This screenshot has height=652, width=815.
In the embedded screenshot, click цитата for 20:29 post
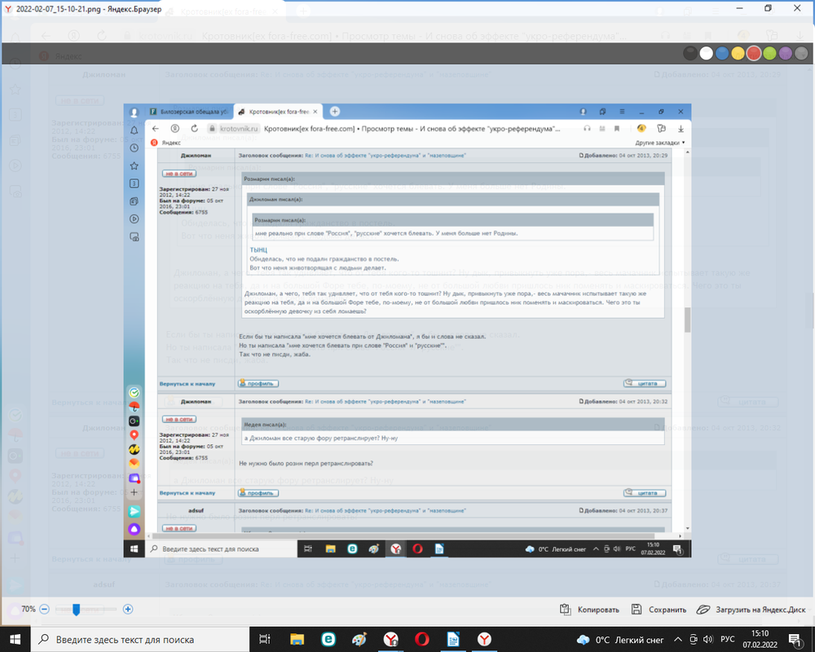coord(645,383)
